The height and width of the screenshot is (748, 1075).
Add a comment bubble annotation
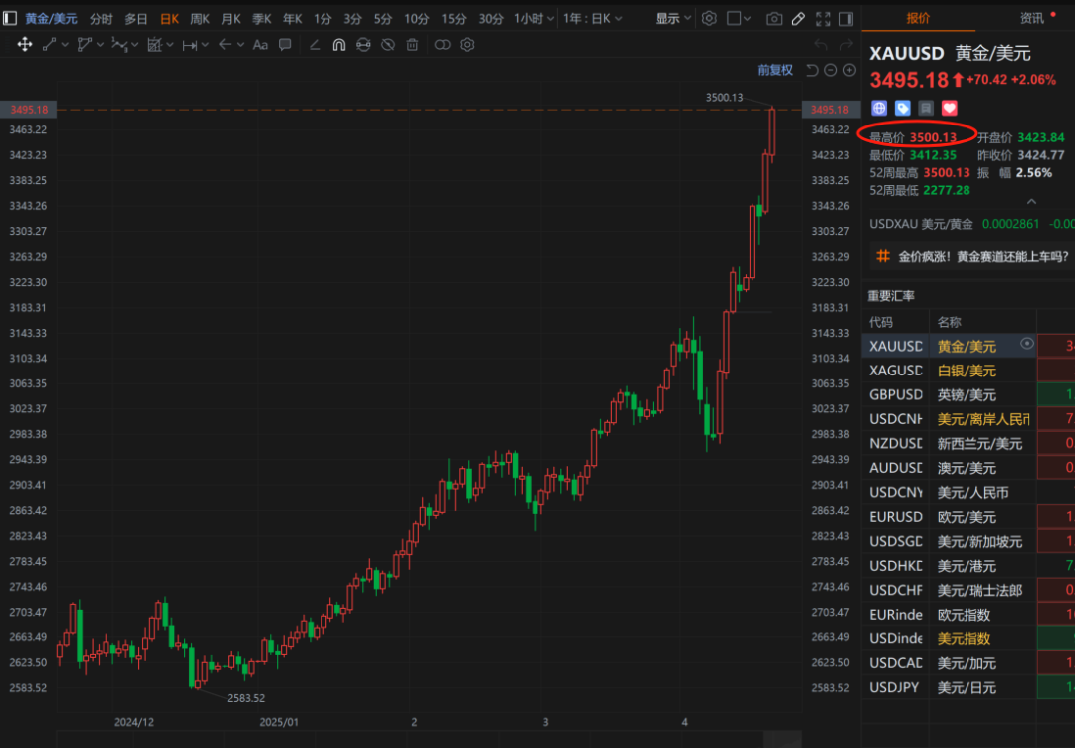(x=286, y=44)
